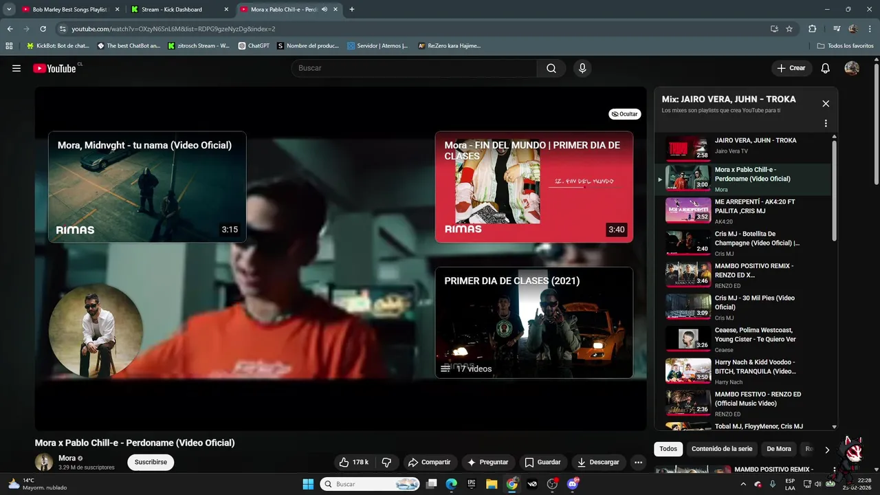Open Mora channel avatar below the video

coord(44,462)
